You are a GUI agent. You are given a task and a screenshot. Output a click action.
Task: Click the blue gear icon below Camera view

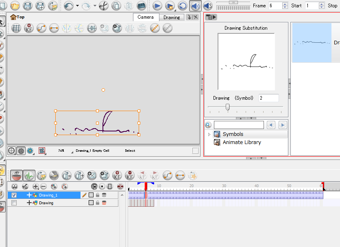pyautogui.click(x=30, y=151)
